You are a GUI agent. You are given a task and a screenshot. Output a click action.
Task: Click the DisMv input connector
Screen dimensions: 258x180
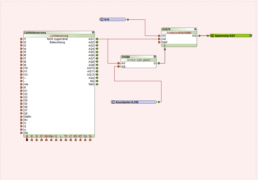[21, 117]
